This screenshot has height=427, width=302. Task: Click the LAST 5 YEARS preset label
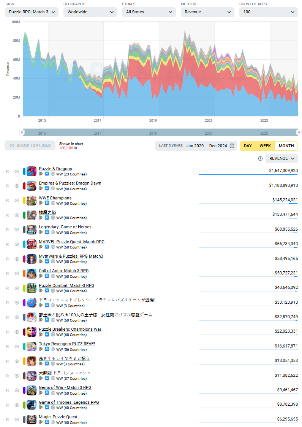[171, 146]
